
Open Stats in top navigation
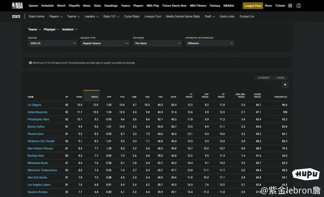[97, 6]
